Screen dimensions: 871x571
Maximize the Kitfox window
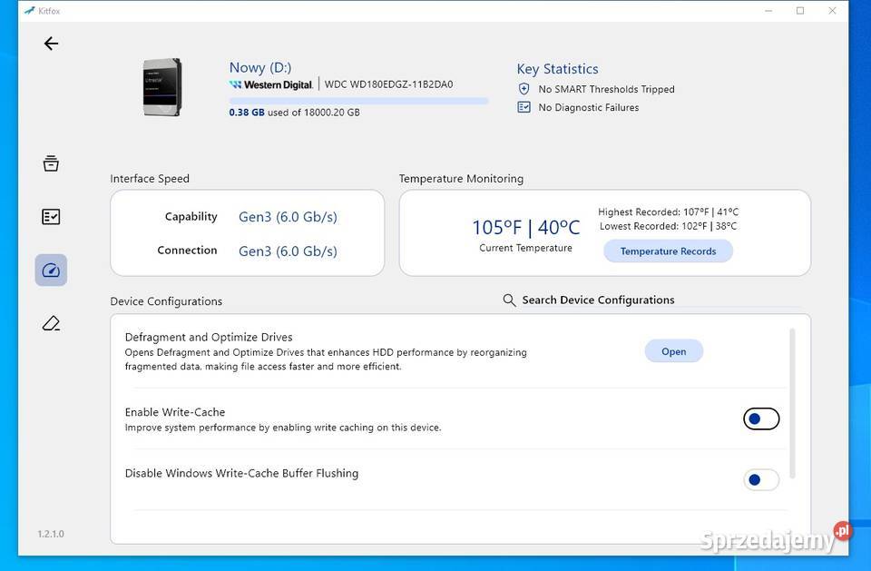(800, 11)
